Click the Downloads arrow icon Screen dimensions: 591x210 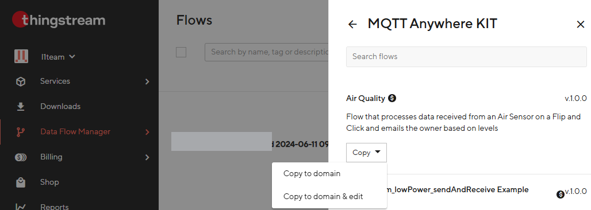point(21,107)
